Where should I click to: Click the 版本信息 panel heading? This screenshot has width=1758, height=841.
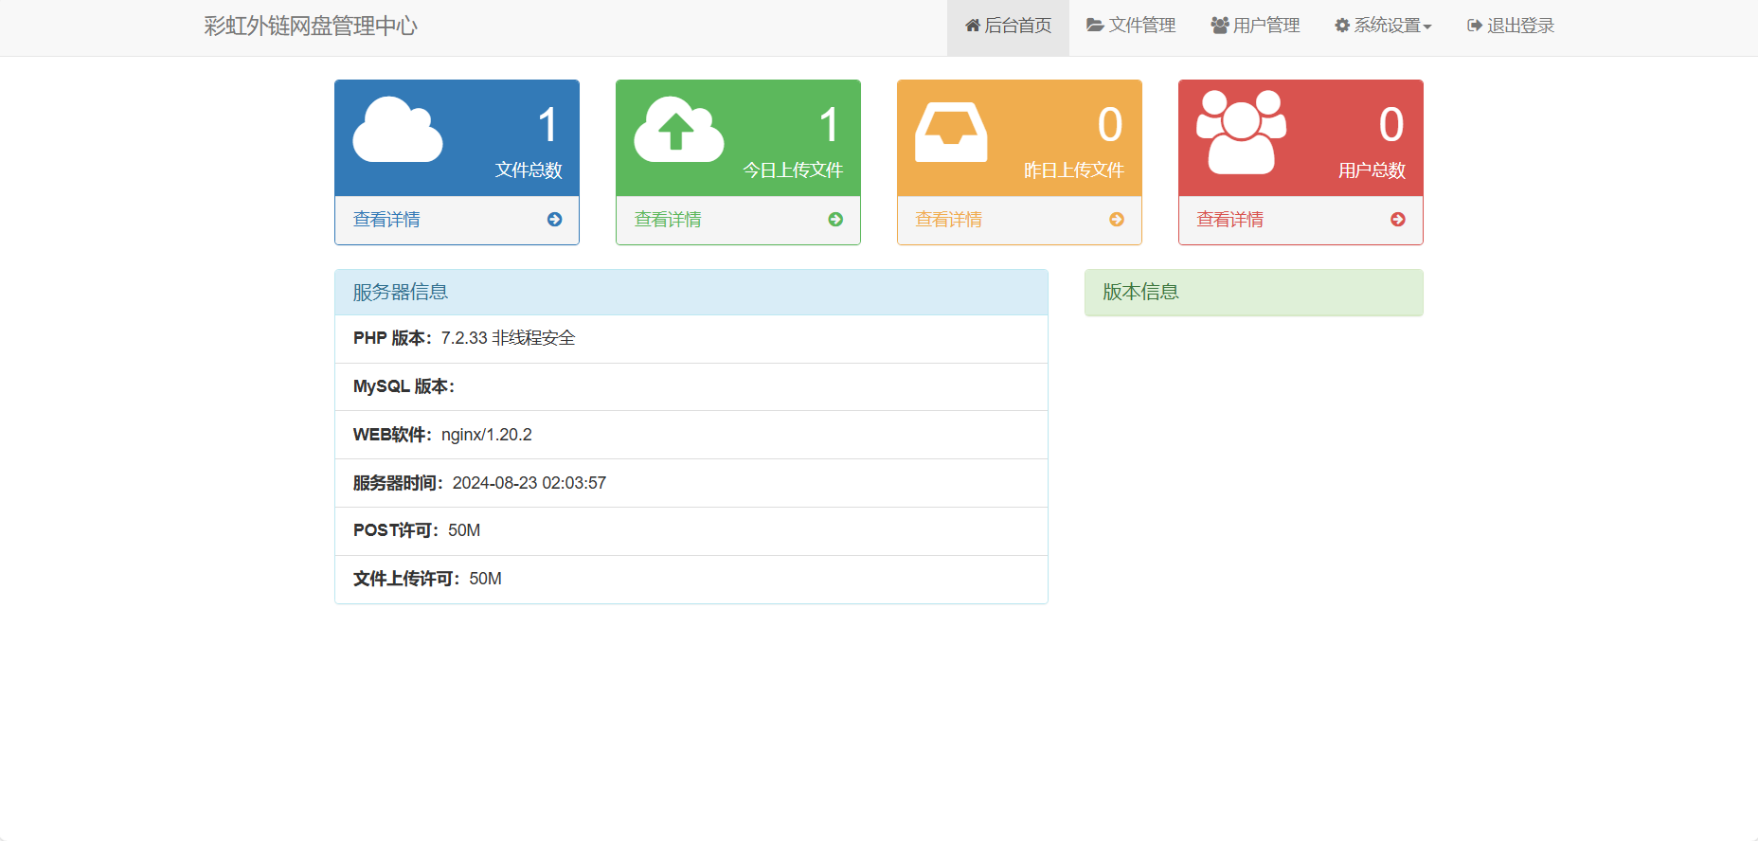(x=1254, y=292)
